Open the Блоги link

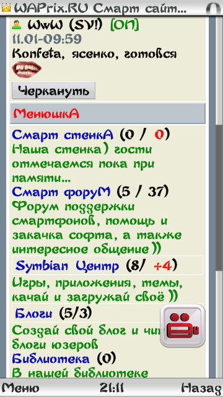pos(33,314)
